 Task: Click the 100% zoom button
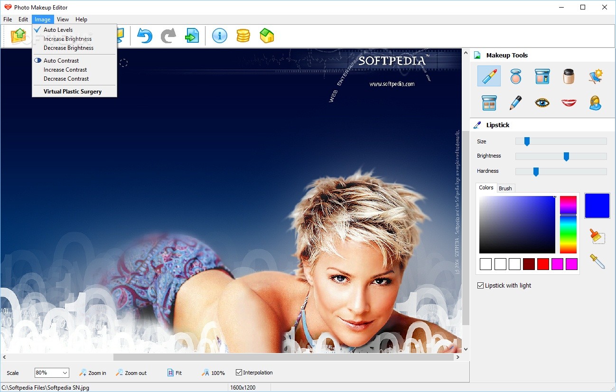click(213, 373)
